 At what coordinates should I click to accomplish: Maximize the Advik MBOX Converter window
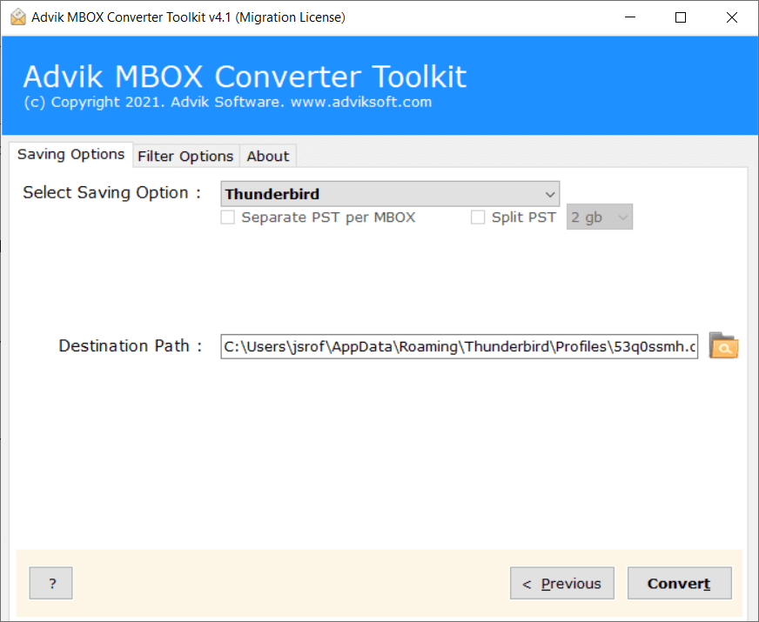click(681, 17)
